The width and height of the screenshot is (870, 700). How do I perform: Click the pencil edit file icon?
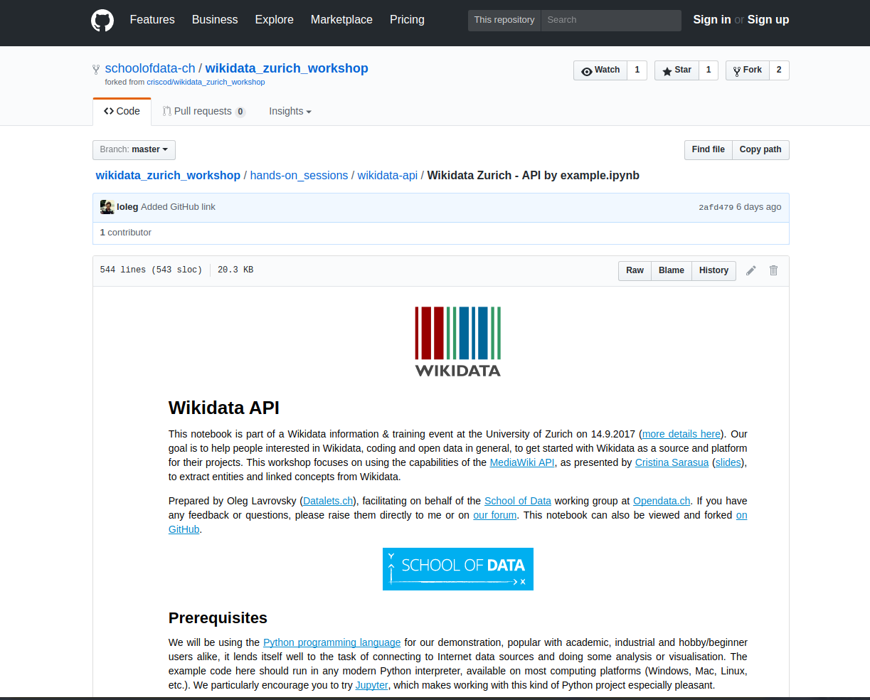[750, 270]
